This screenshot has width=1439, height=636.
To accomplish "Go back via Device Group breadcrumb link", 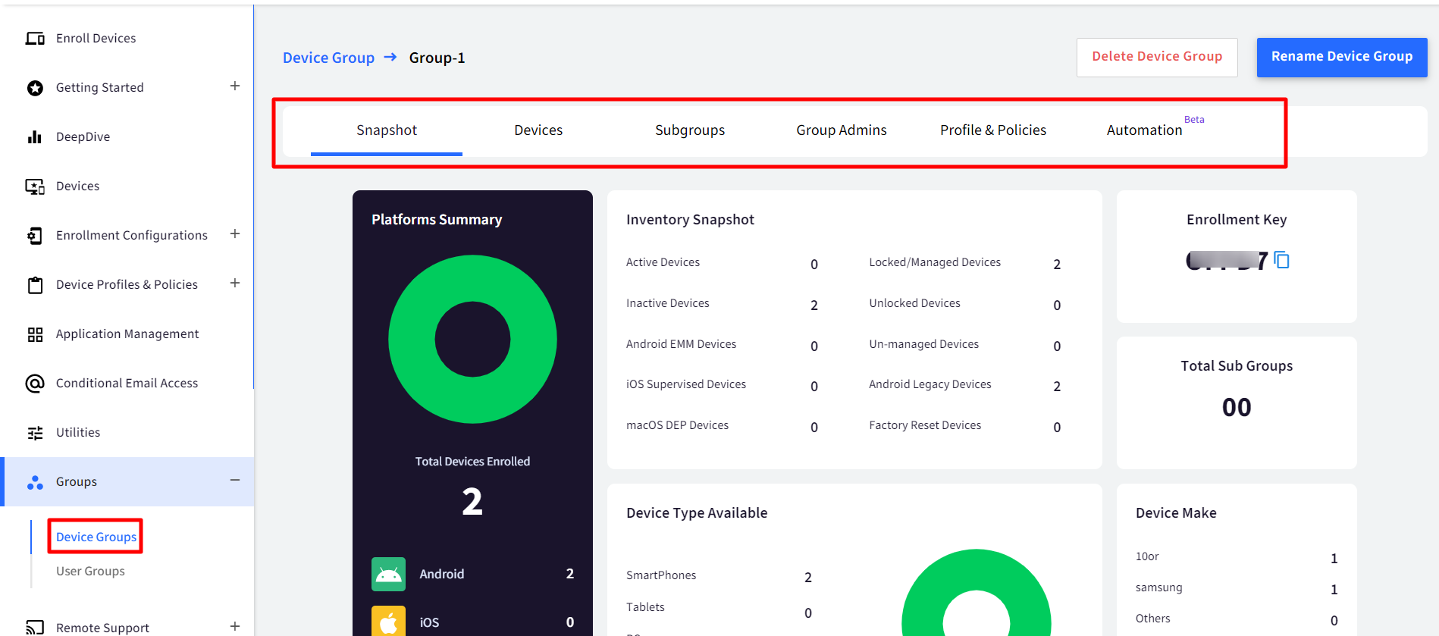I will click(328, 58).
